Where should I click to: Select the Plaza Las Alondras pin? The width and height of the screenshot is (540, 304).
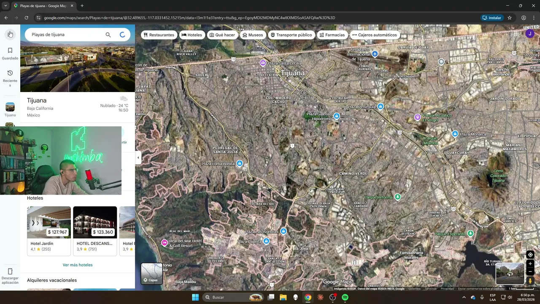coord(283,231)
